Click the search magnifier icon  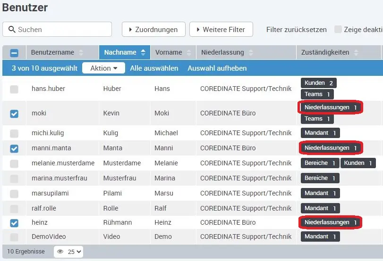coord(11,30)
